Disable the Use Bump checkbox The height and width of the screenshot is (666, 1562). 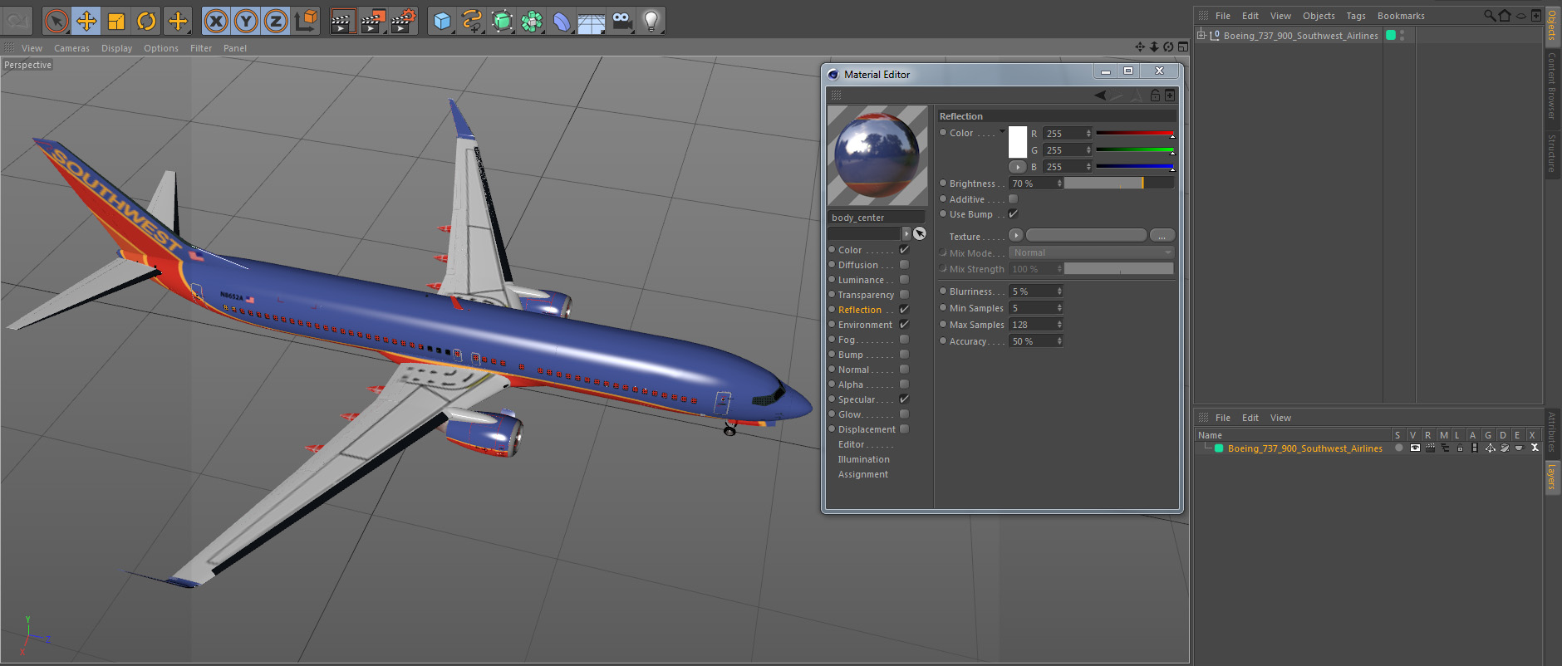coord(1013,214)
